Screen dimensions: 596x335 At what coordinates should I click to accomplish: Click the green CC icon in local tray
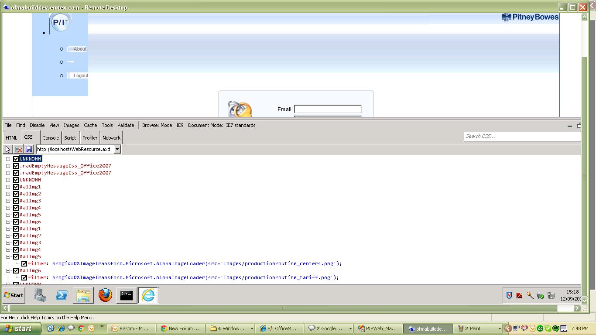540,328
